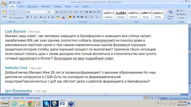Click the Replace button
The image size is (191, 107).
[x=181, y=14]
